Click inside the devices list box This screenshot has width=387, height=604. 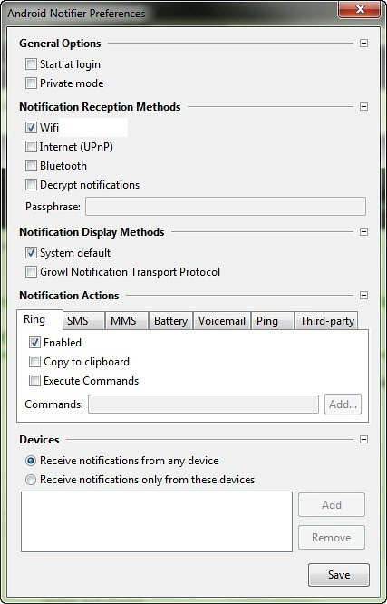point(157,522)
